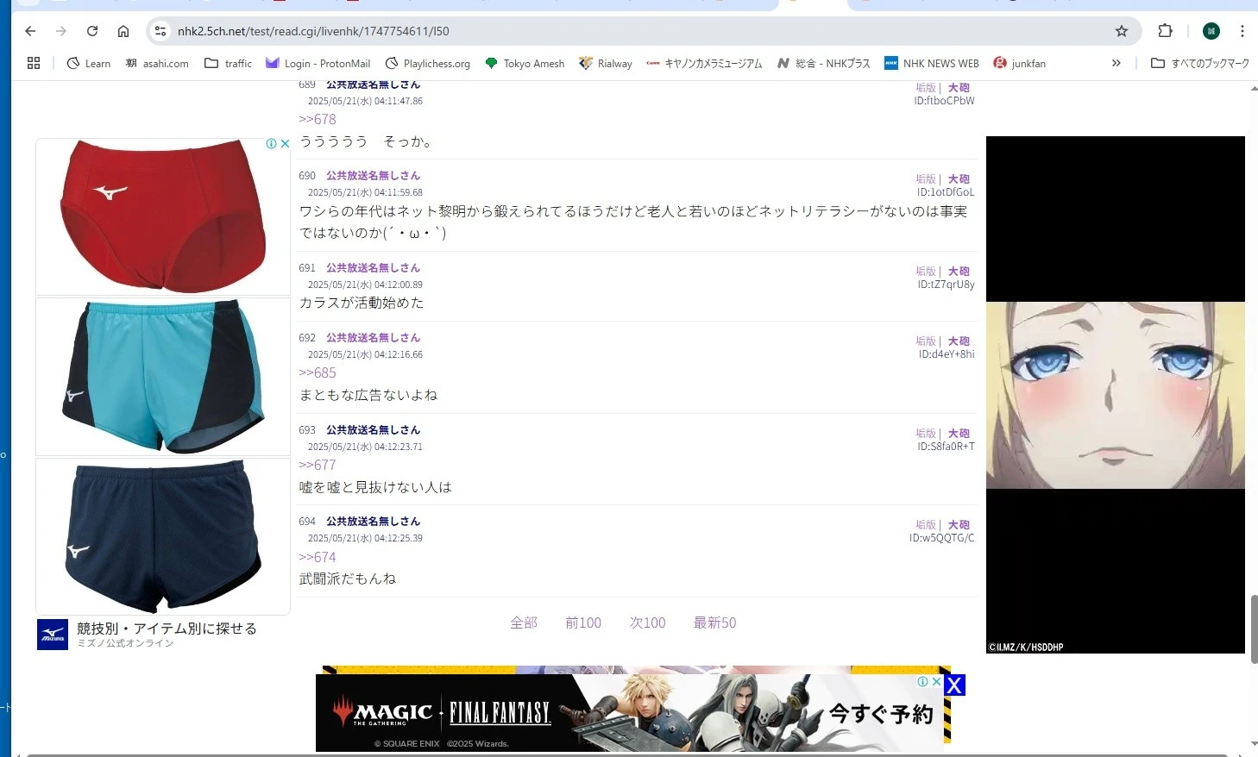Click poster name on post 693
The width and height of the screenshot is (1258, 757).
tap(373, 430)
